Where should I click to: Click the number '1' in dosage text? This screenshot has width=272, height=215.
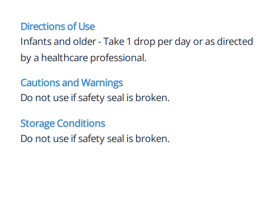pos(129,42)
